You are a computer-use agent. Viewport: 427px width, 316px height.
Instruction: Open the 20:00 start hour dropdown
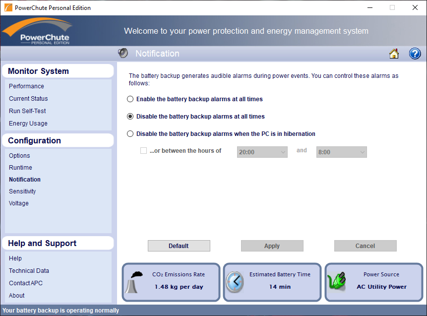coord(262,152)
